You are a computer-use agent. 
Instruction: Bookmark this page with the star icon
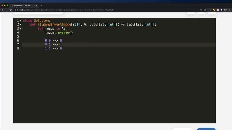[205, 10]
